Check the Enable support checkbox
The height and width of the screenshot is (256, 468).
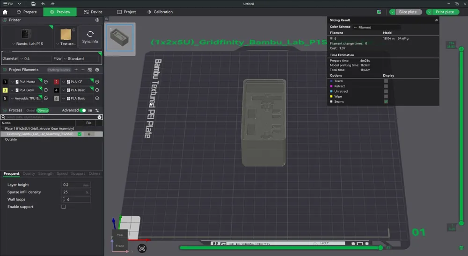[x=64, y=207]
